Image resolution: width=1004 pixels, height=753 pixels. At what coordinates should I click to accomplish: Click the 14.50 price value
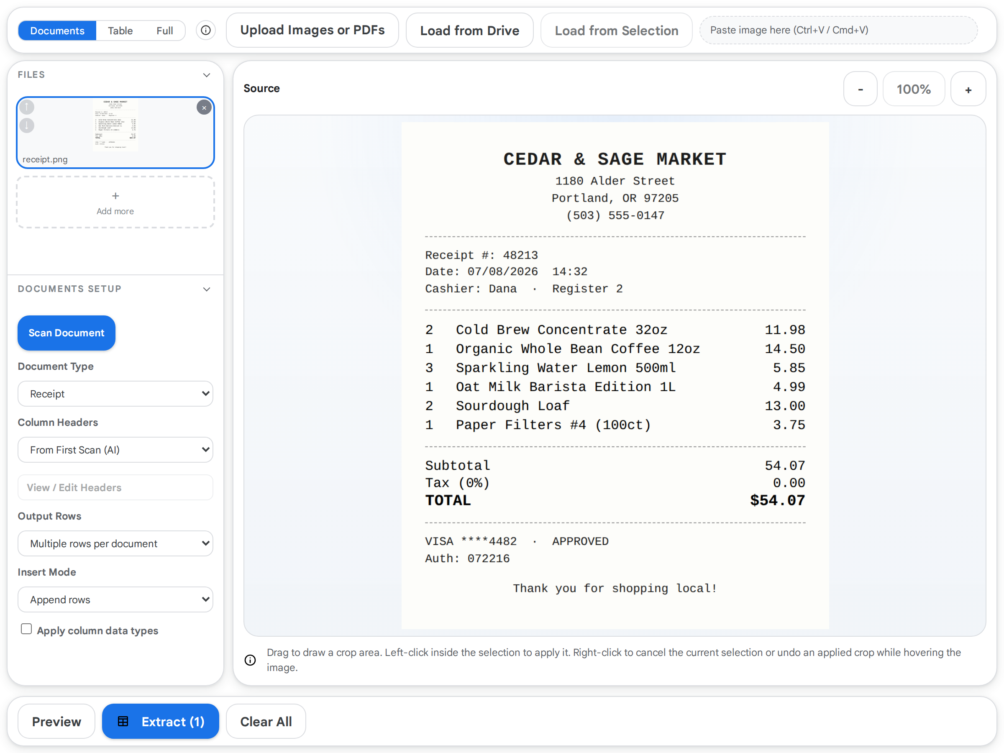coord(785,348)
